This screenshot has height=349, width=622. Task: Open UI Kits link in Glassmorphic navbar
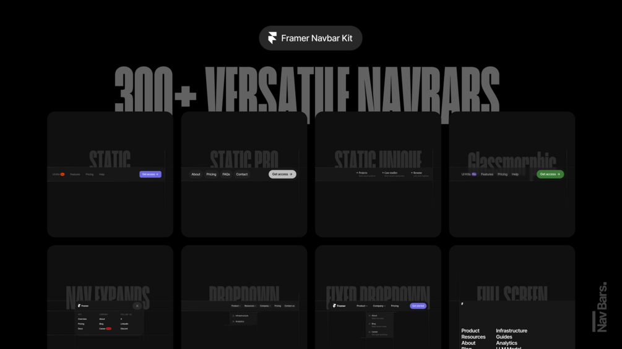pyautogui.click(x=469, y=174)
